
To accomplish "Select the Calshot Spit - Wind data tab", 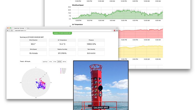I will pyautogui.click(x=19, y=28).
